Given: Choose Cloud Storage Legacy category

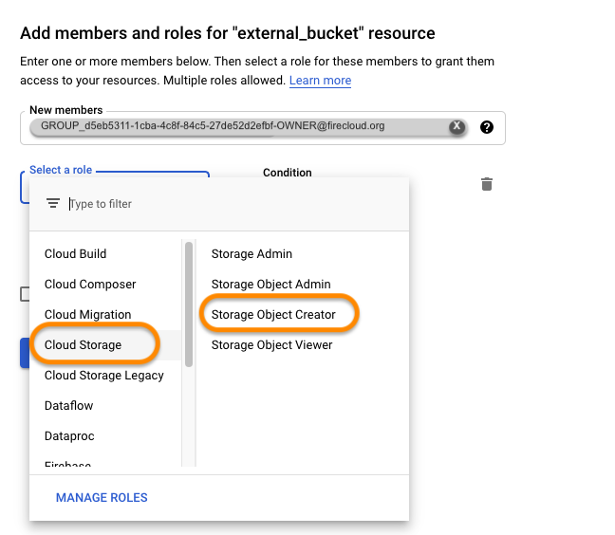Looking at the screenshot, I should (x=104, y=375).
